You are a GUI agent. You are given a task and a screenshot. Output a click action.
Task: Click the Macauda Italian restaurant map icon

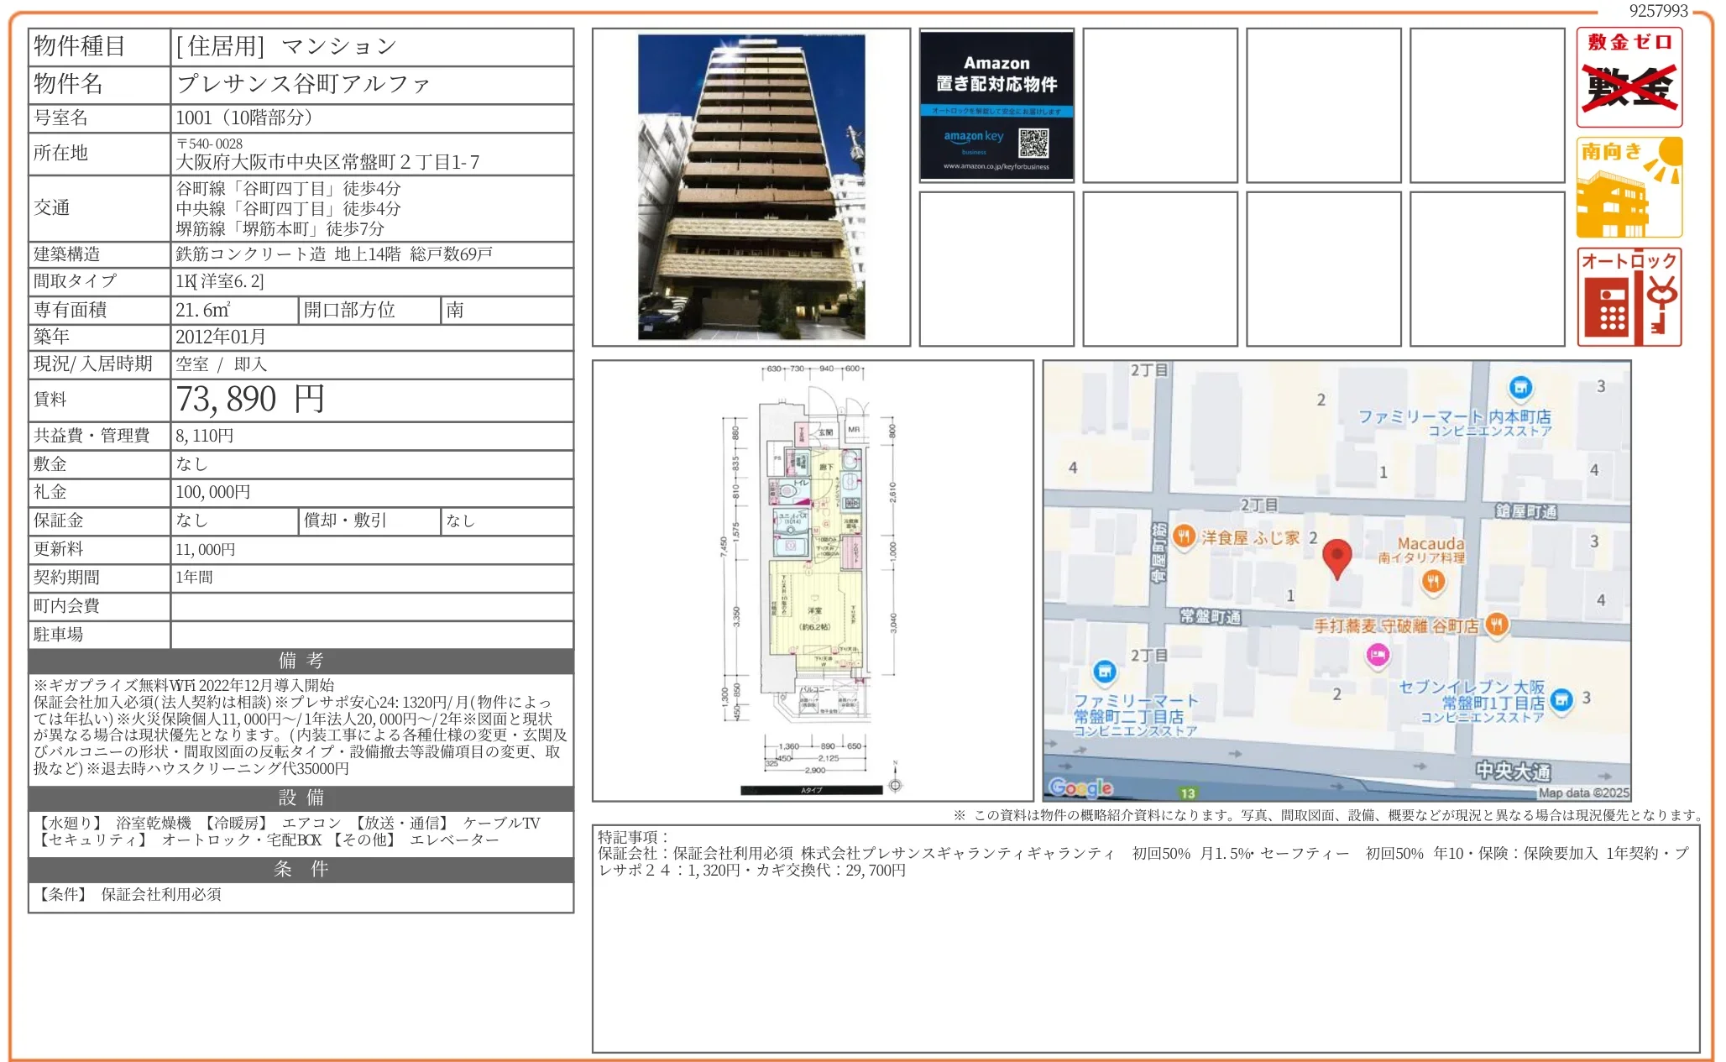click(1433, 579)
